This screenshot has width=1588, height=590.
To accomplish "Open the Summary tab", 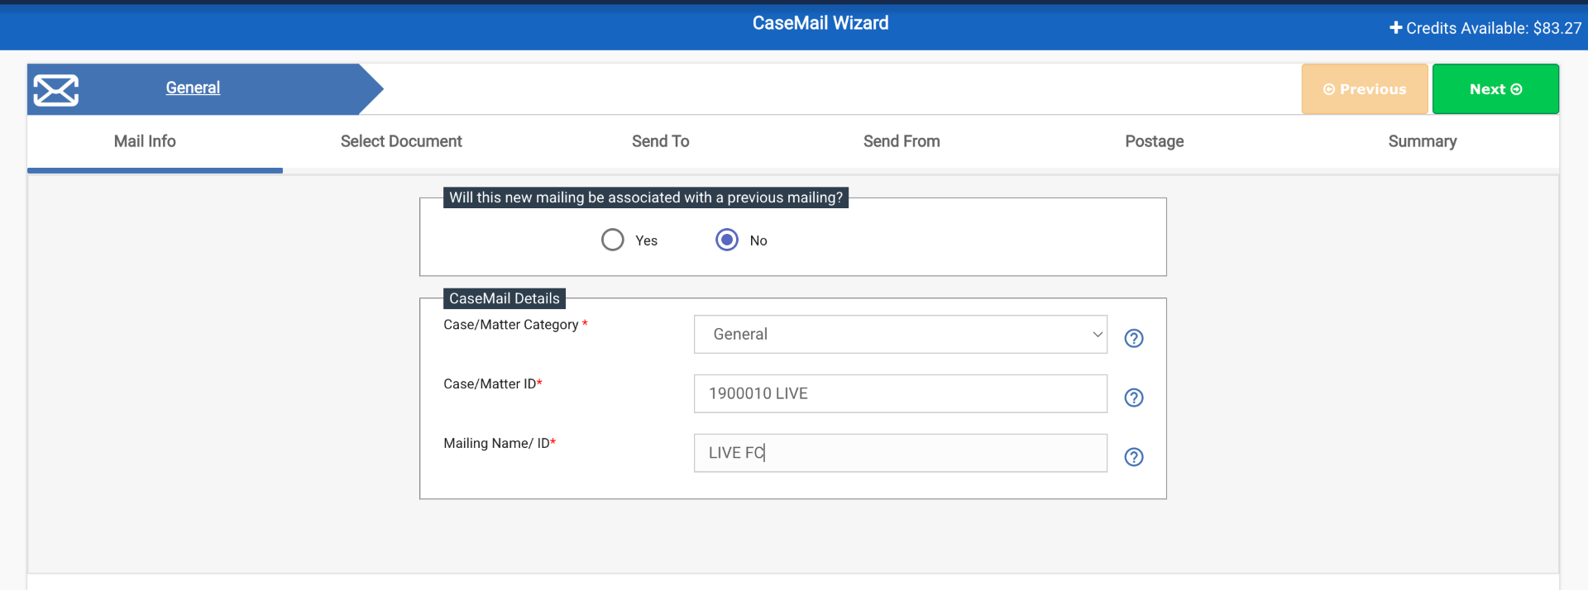I will tap(1422, 141).
